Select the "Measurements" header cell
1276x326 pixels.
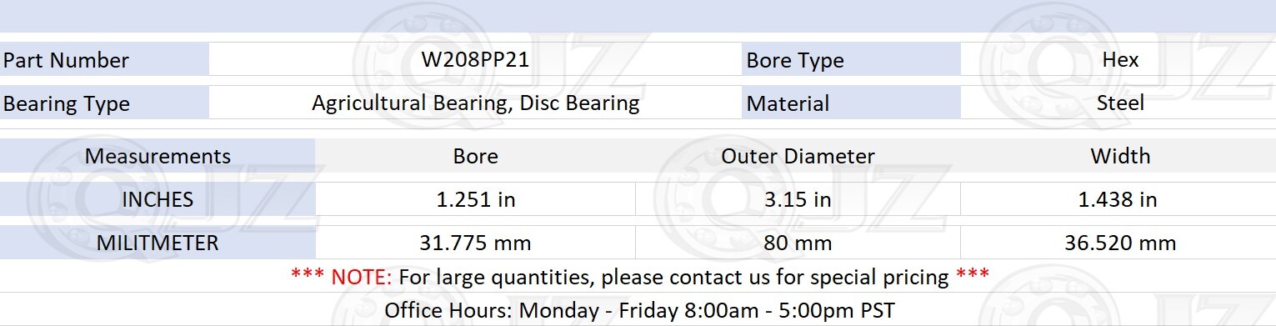158,156
